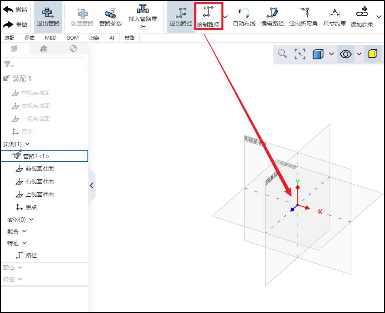
Task: Toggle 退出路径 exit path mode
Action: pos(181,17)
